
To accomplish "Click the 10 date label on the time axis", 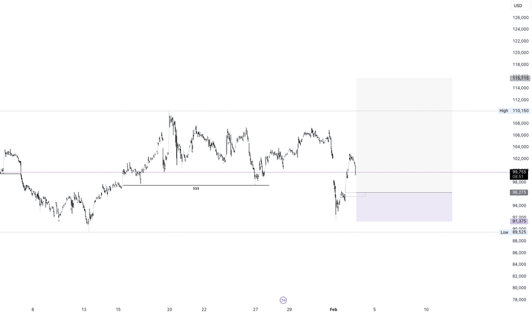I will pos(426,309).
